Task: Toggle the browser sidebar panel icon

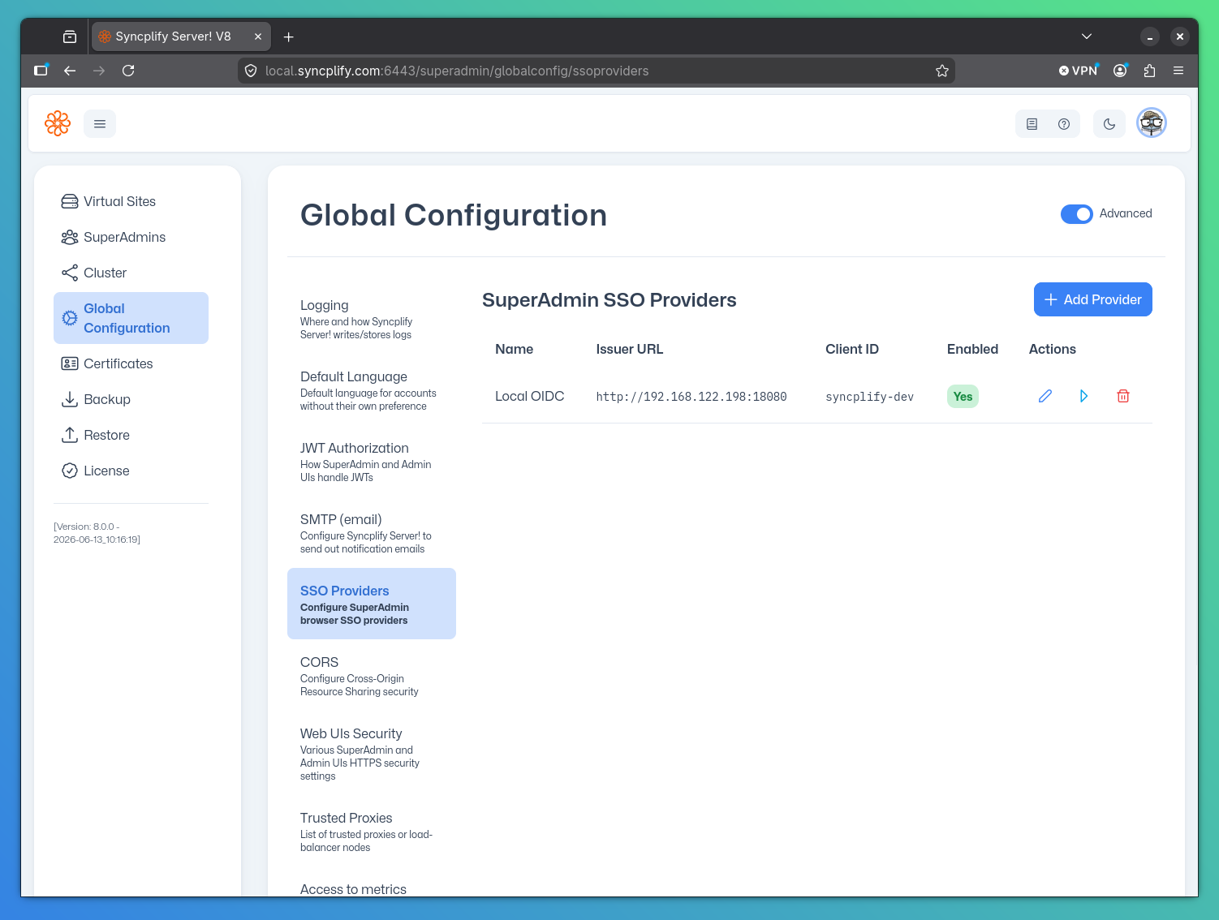Action: coord(41,71)
